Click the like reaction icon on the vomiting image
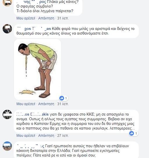This screenshot has width=149, height=158. click(62, 98)
